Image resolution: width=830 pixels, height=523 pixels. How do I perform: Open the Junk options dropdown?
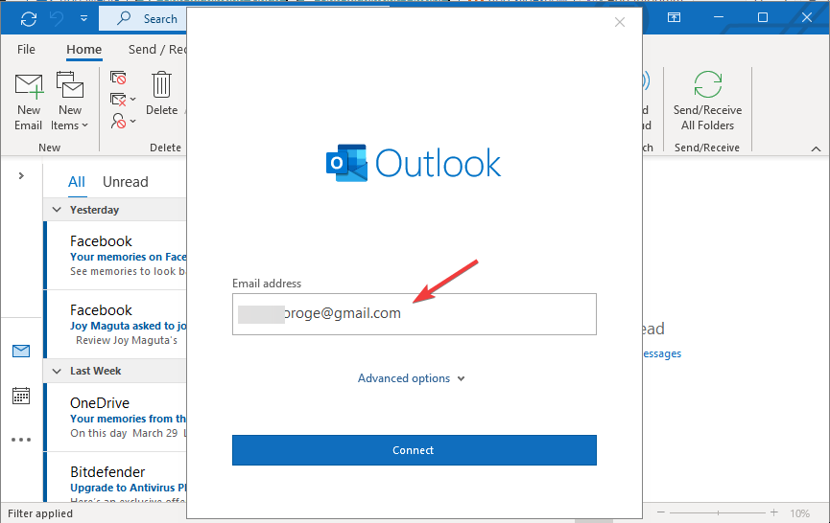point(123,121)
